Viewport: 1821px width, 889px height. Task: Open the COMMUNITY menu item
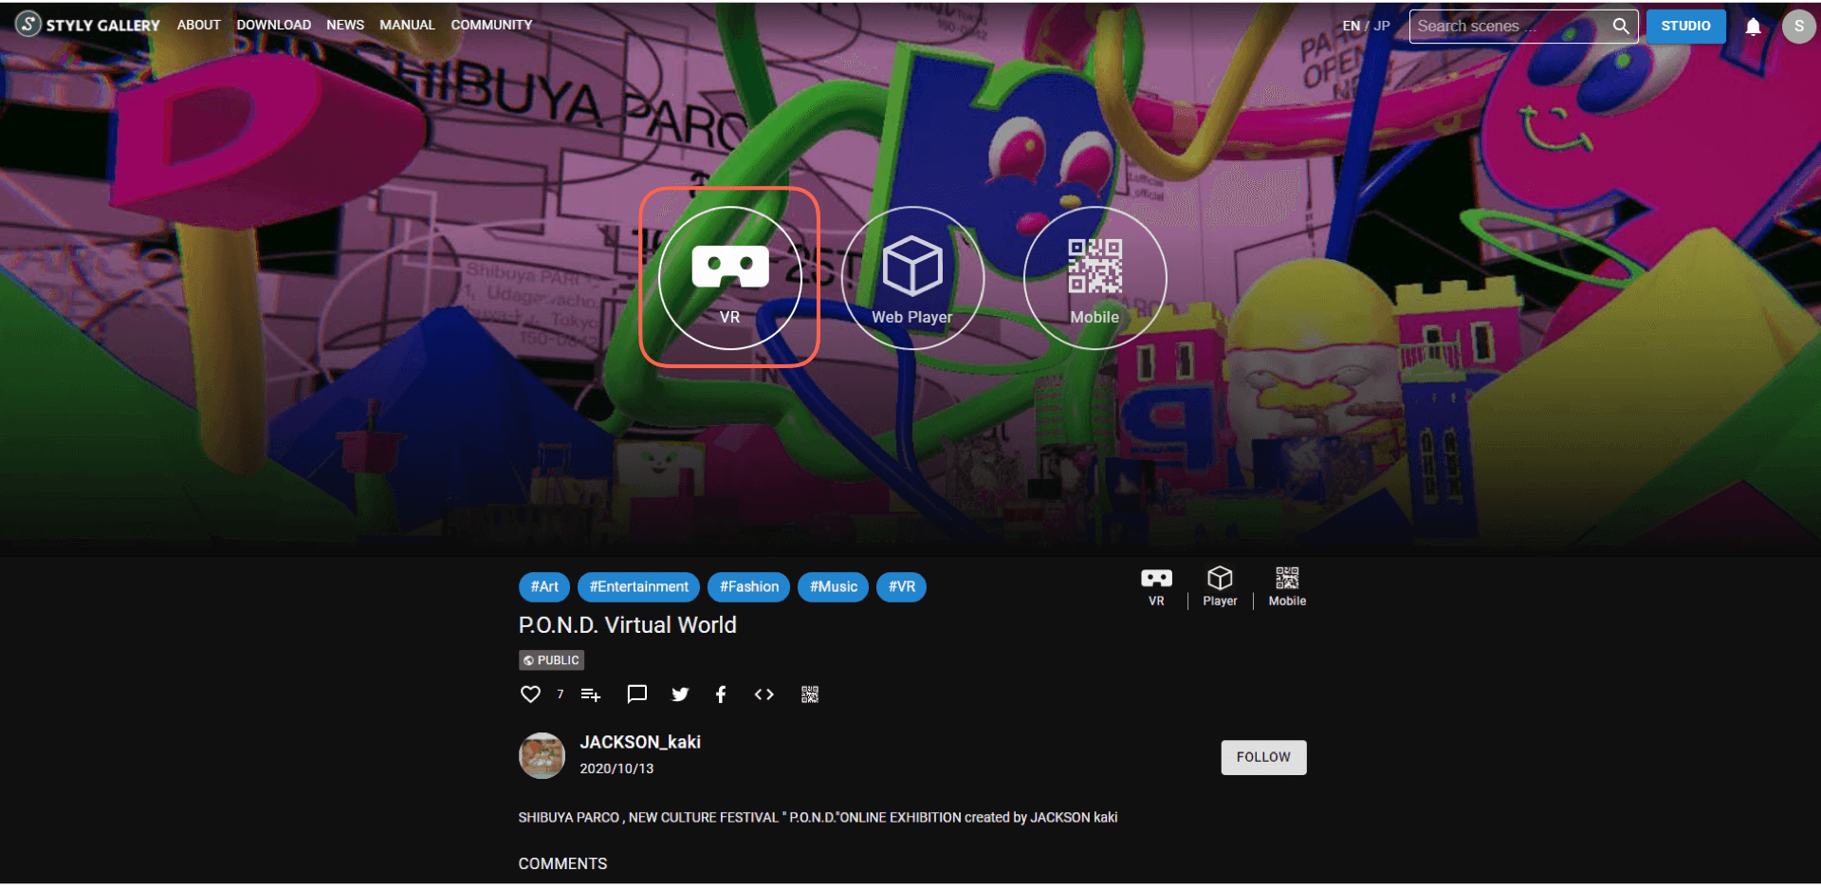491,25
